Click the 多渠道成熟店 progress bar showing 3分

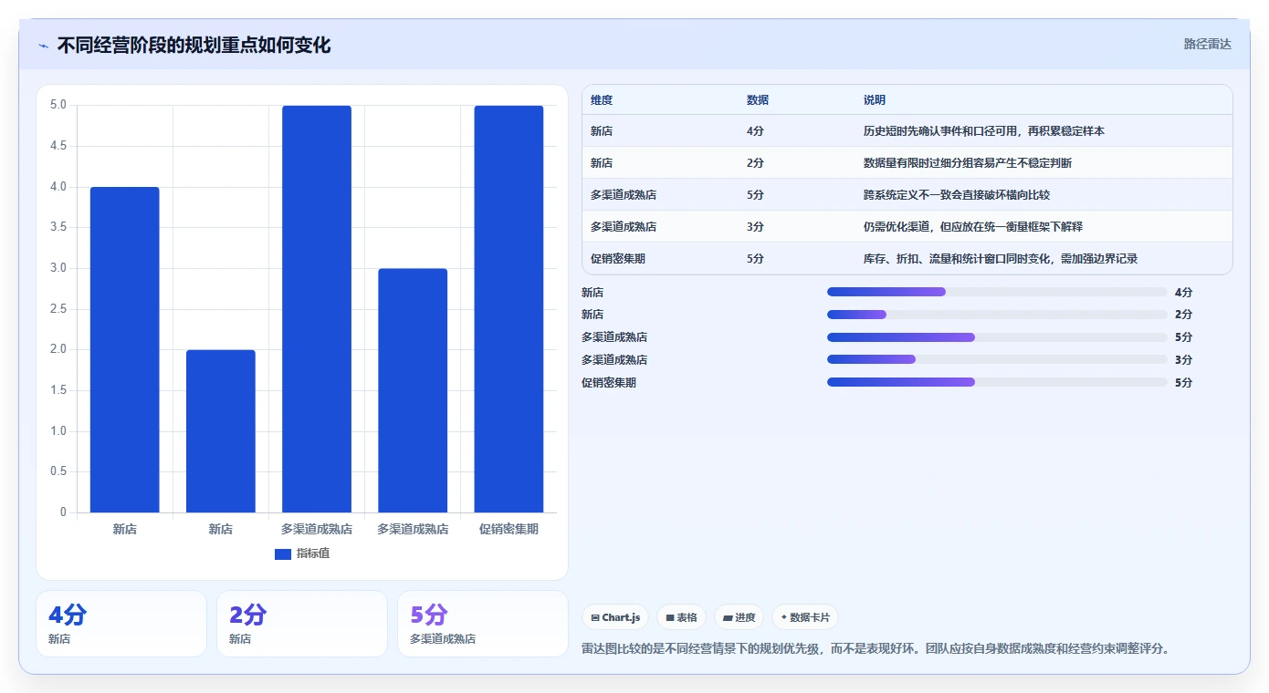click(x=997, y=360)
